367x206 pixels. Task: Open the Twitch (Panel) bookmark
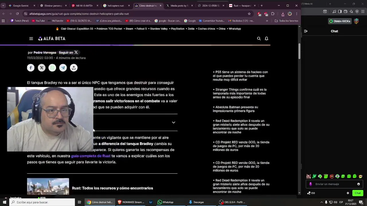(20, 21)
